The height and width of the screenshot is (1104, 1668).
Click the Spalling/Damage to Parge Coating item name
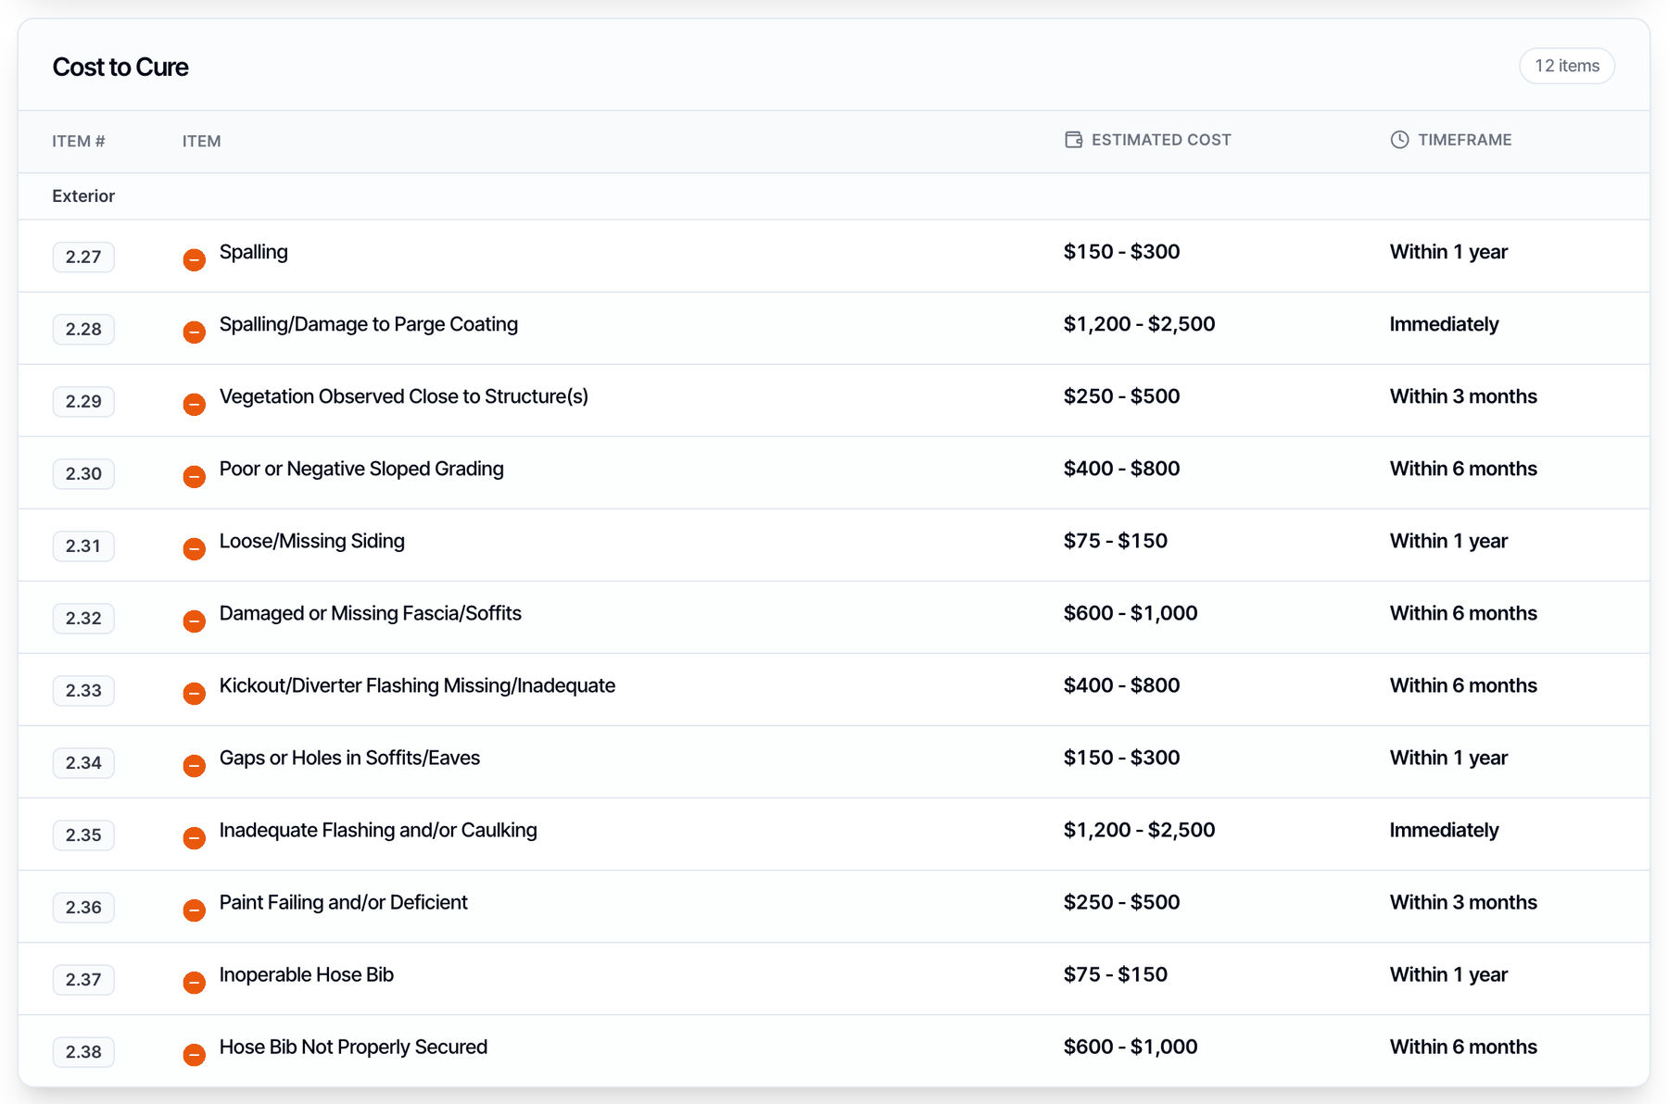369,324
